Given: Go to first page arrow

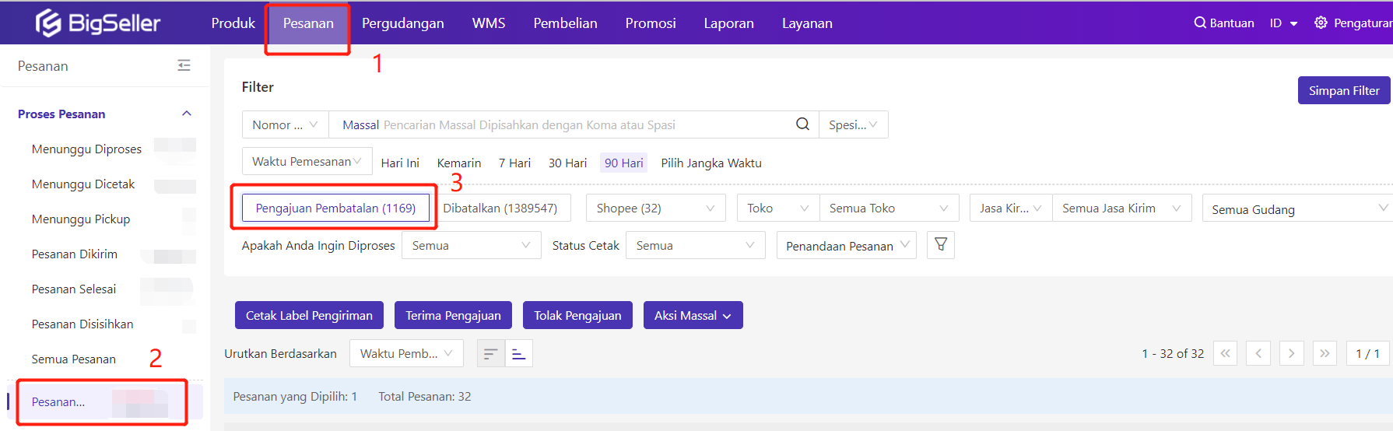Looking at the screenshot, I should pyautogui.click(x=1225, y=354).
